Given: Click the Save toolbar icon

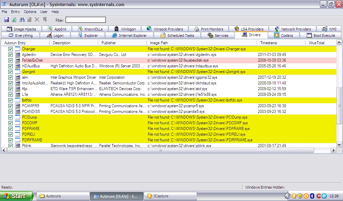Looking at the screenshot, I should [6, 20].
